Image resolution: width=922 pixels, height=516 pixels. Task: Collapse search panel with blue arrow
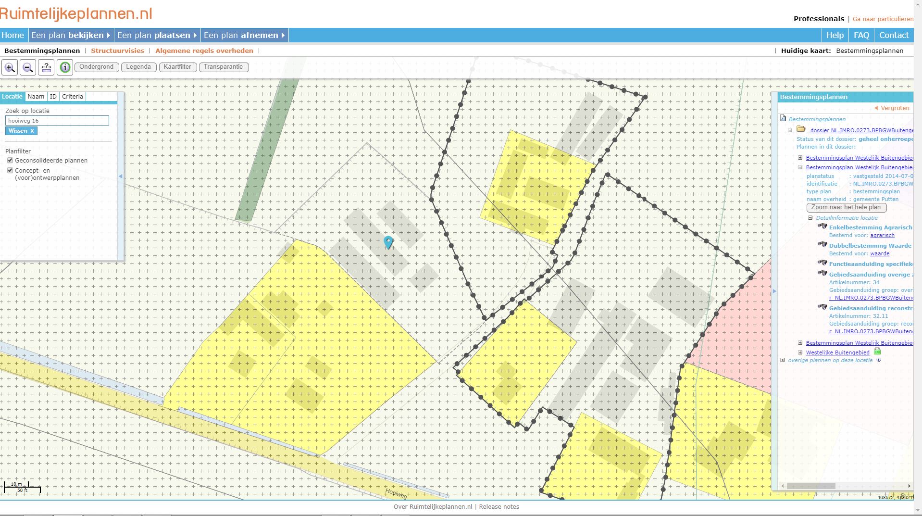120,176
